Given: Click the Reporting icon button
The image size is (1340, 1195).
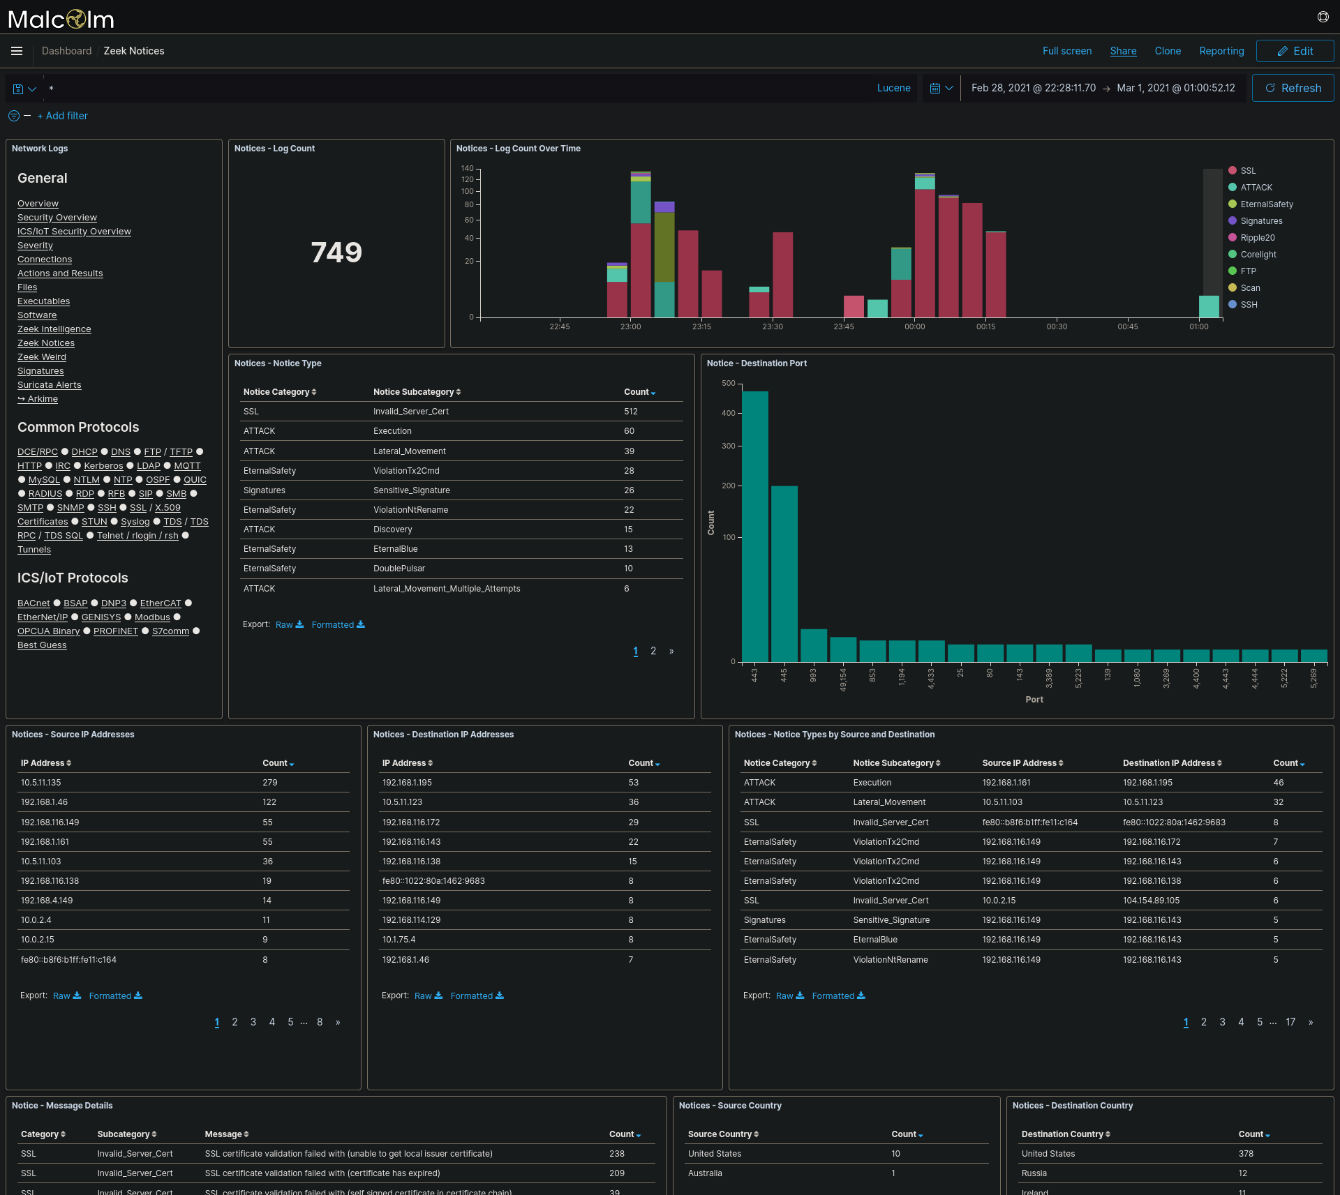Looking at the screenshot, I should (x=1220, y=51).
